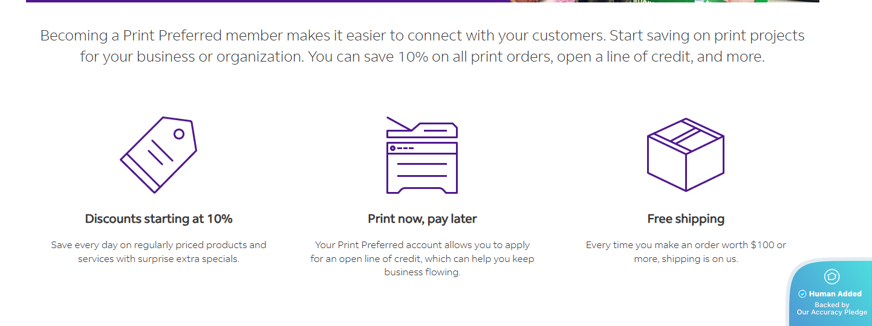This screenshot has height=326, width=872.
Task: Click the "more, shipping is on us." line
Action: coord(686,259)
